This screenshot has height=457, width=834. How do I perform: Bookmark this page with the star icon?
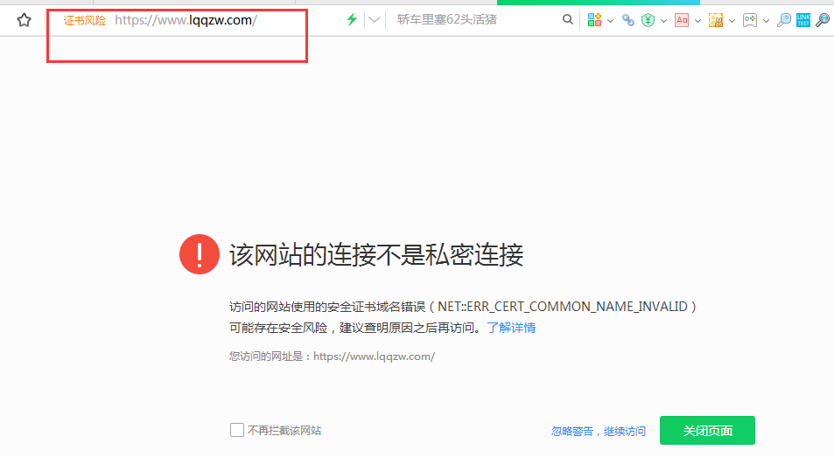coord(24,20)
